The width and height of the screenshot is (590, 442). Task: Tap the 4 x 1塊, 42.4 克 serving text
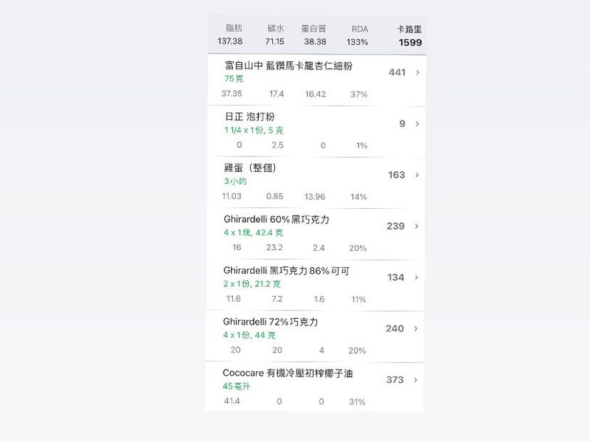(253, 232)
